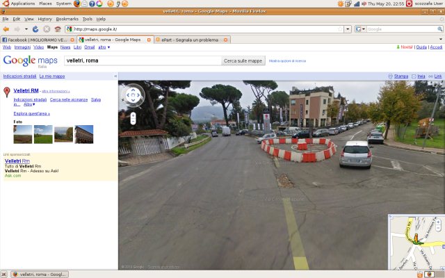Zoom out on the Street View image
This screenshot has width=445, height=278.
133,122
